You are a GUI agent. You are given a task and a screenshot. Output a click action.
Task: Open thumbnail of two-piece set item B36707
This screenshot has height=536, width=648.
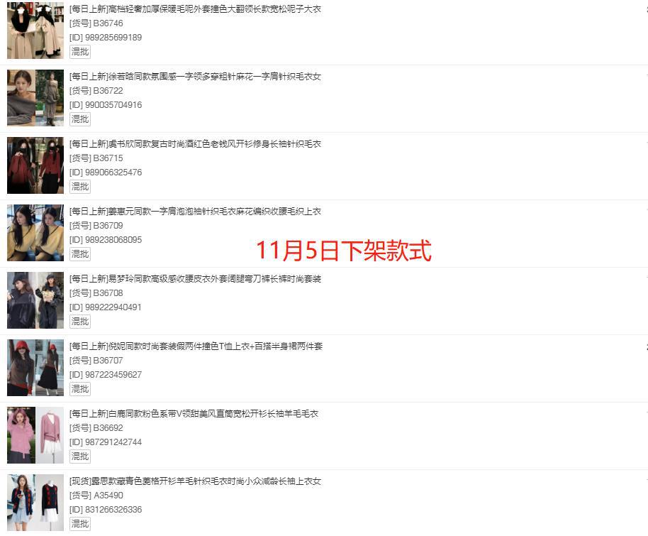tap(35, 368)
